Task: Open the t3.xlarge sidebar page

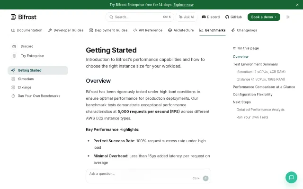Action: (38, 87)
